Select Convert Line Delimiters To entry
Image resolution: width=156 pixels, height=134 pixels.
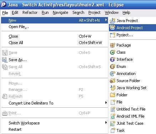(x=54, y=103)
